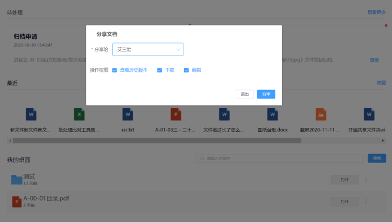Click the magnifier icon in search field

pyautogui.click(x=202, y=158)
